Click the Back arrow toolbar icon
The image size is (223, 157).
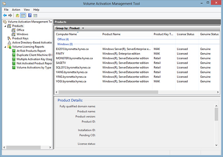[x=5, y=15]
